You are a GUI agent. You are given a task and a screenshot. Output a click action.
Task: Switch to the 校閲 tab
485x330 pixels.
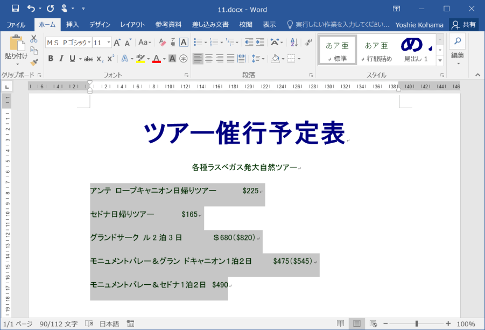[x=246, y=25]
